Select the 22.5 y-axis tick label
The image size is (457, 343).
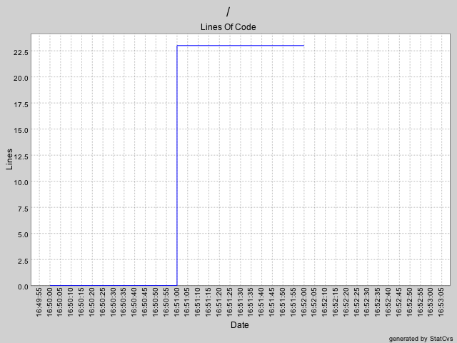[21, 52]
